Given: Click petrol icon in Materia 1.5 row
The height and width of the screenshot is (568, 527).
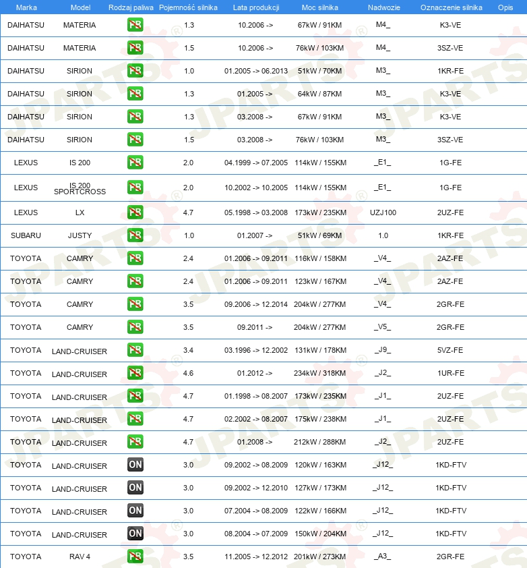Looking at the screenshot, I should click(135, 47).
